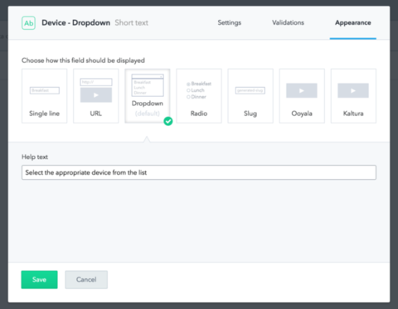Open the Appearance tab
Image resolution: width=398 pixels, height=309 pixels.
pos(353,22)
